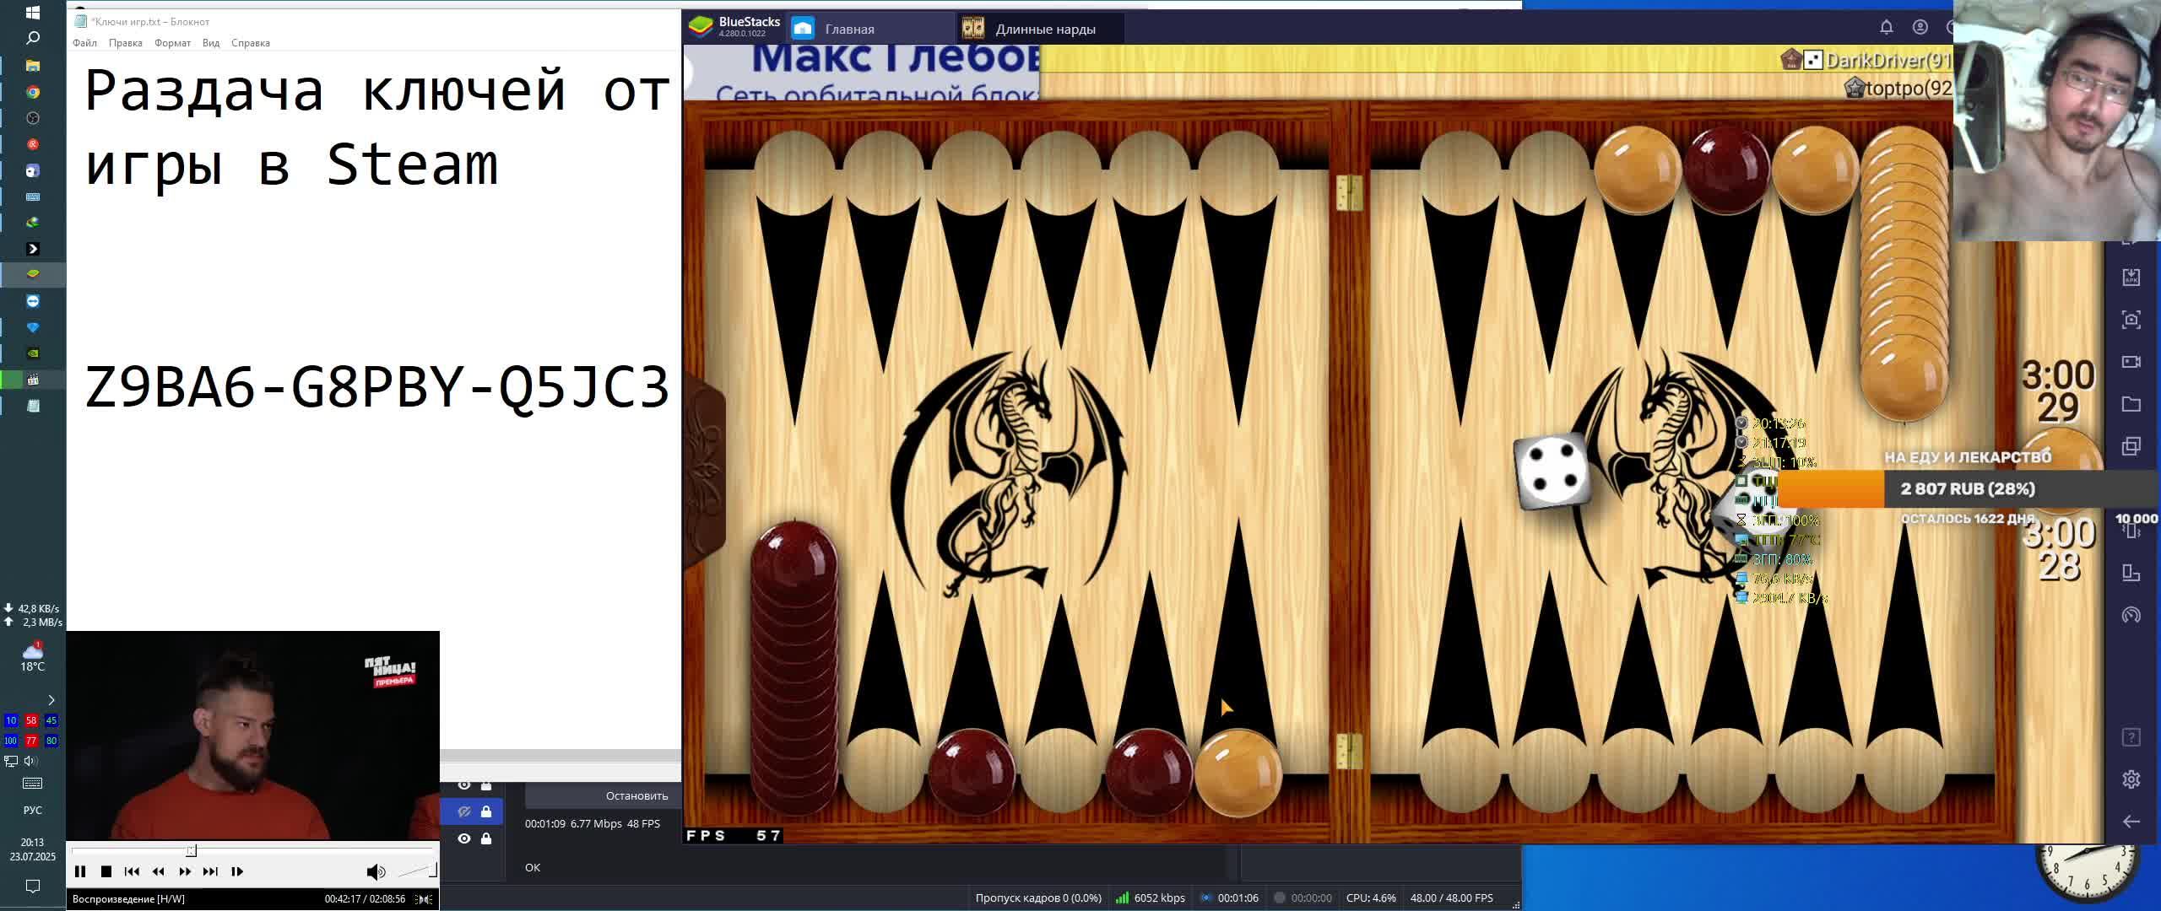Viewport: 2161px width, 911px height.
Task: Take a BlueStacks screenshot
Action: [x=2131, y=320]
